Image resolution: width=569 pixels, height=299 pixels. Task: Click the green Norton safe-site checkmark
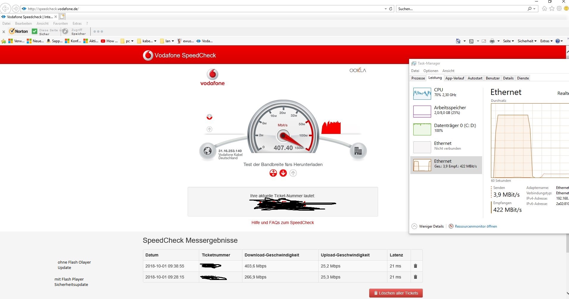(35, 31)
